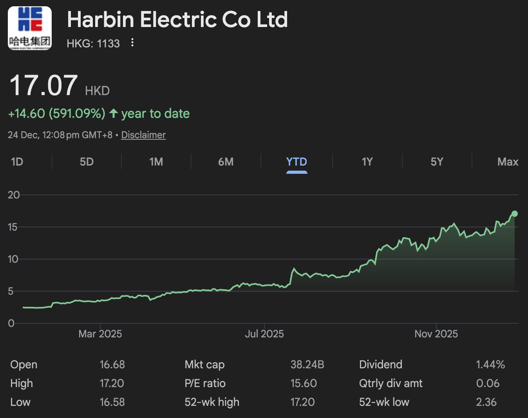Switch chart to 1D range
The height and width of the screenshot is (418, 528).
pyautogui.click(x=17, y=162)
